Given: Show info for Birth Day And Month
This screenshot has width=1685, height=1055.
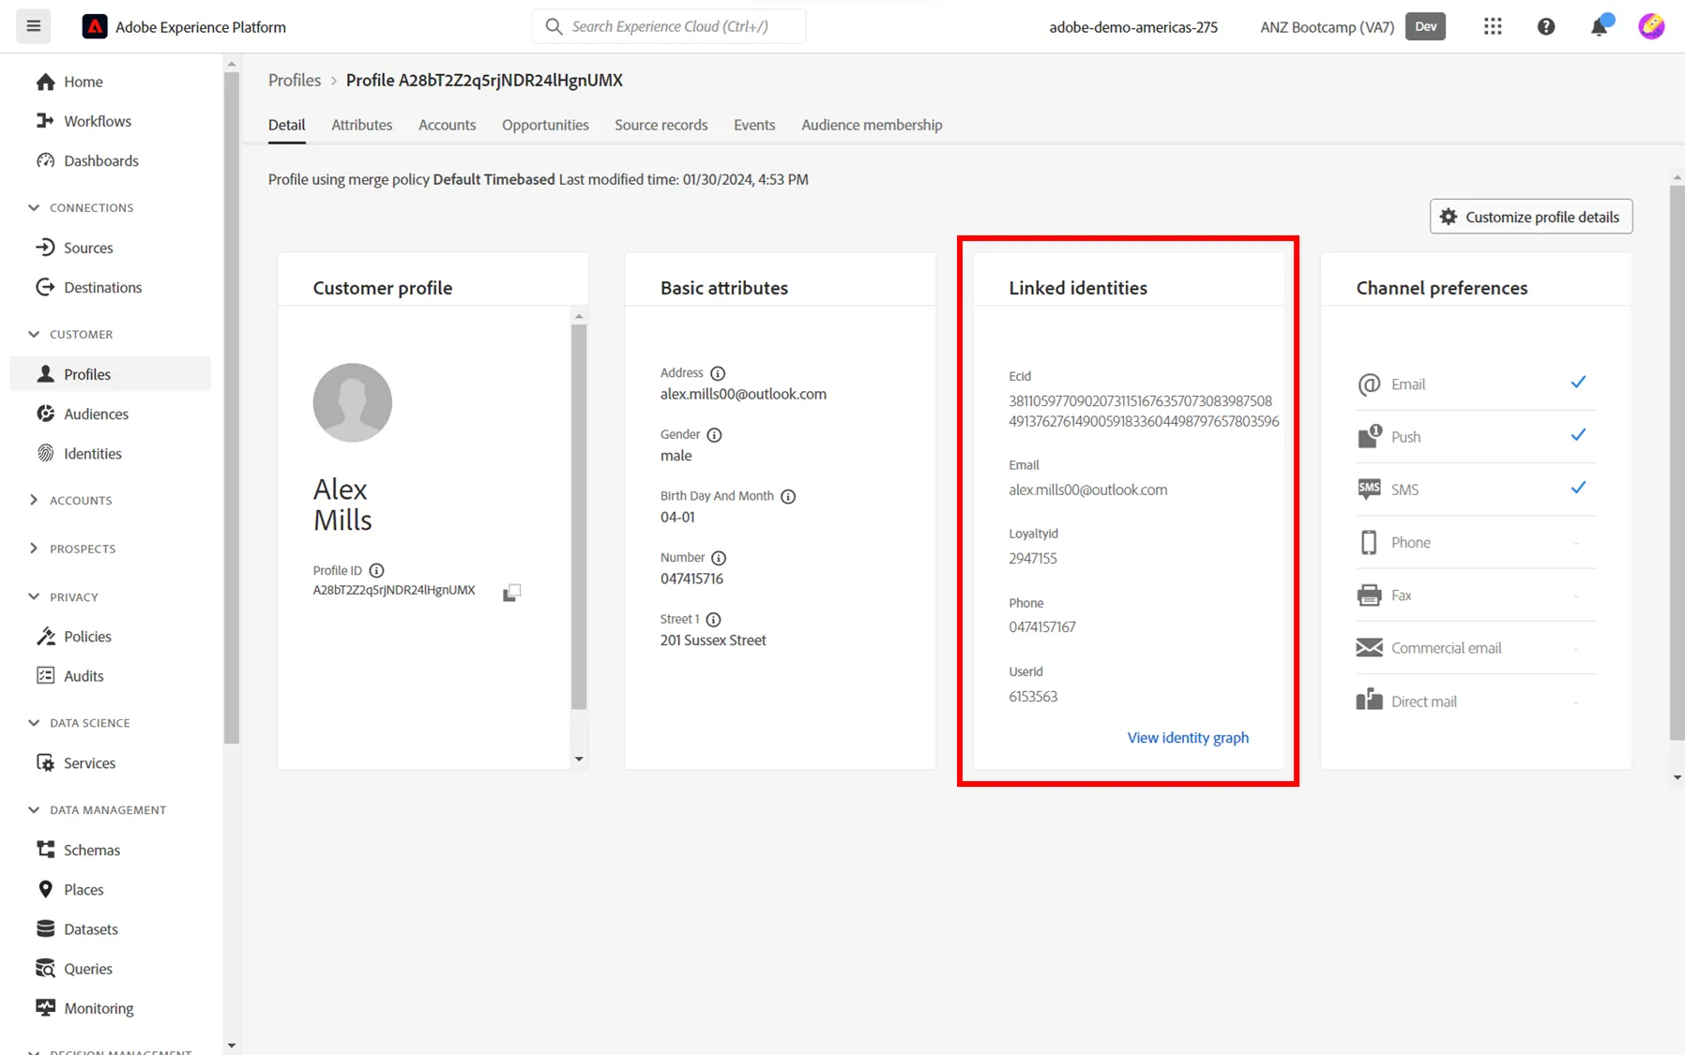Looking at the screenshot, I should (x=788, y=497).
